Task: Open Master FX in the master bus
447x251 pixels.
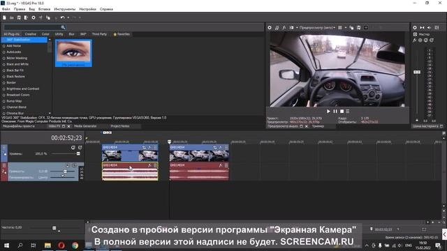Action: click(x=415, y=40)
